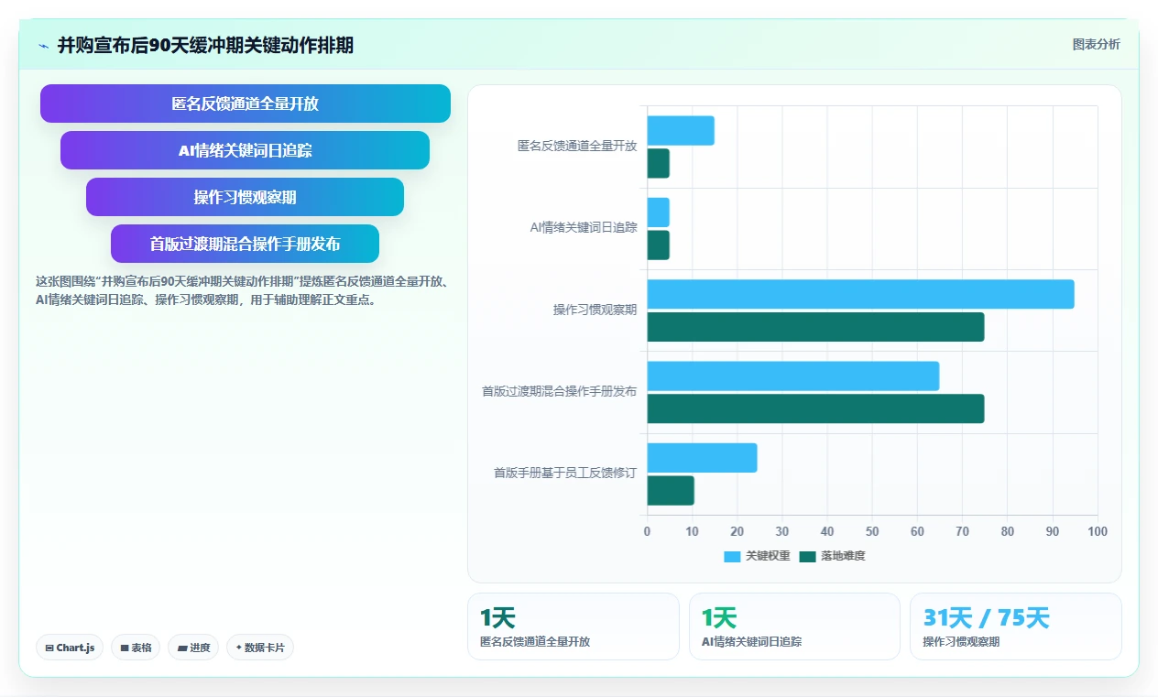Toggle the 落地难度 legend swatch

(807, 556)
